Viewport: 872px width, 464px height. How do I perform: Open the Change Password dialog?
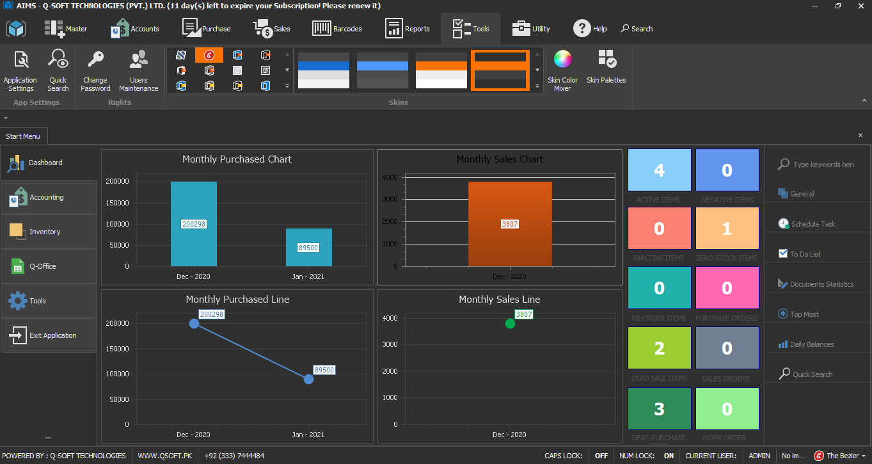coord(96,71)
